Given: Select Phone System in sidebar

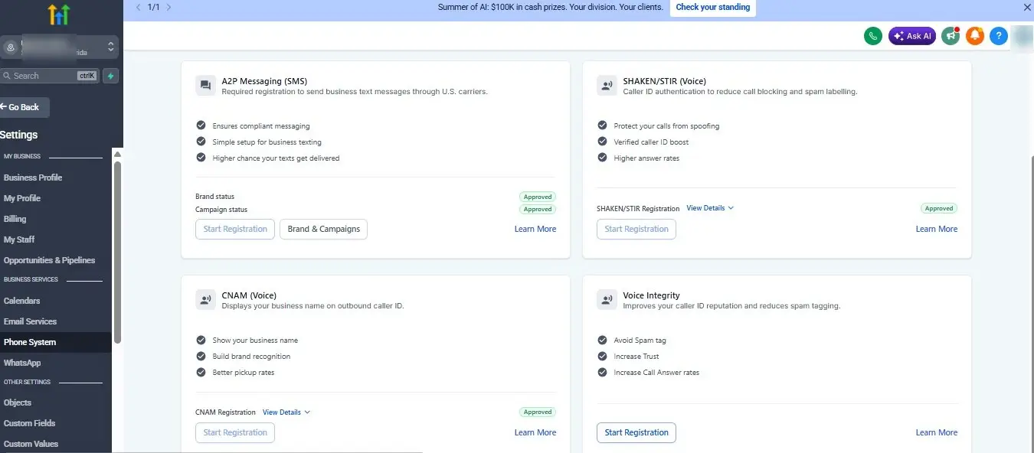Looking at the screenshot, I should [x=56, y=342].
